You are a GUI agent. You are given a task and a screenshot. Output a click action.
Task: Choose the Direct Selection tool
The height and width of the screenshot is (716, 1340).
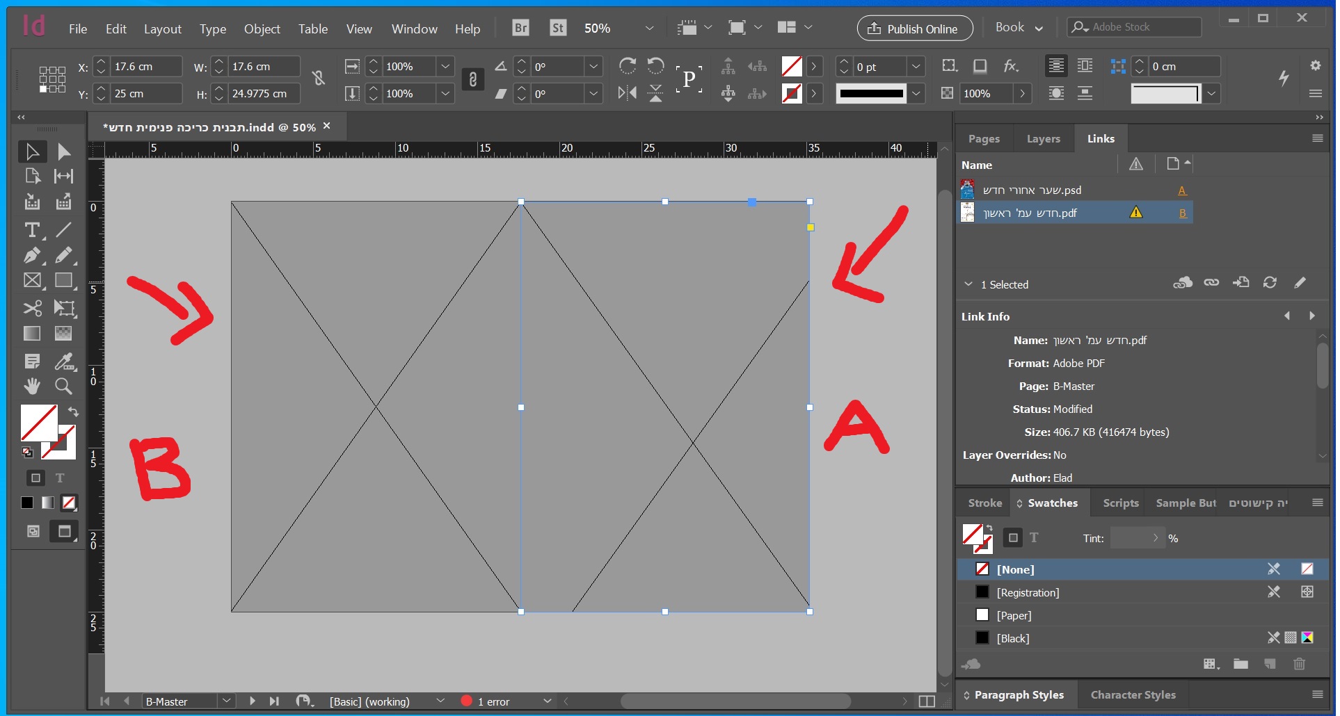[63, 152]
